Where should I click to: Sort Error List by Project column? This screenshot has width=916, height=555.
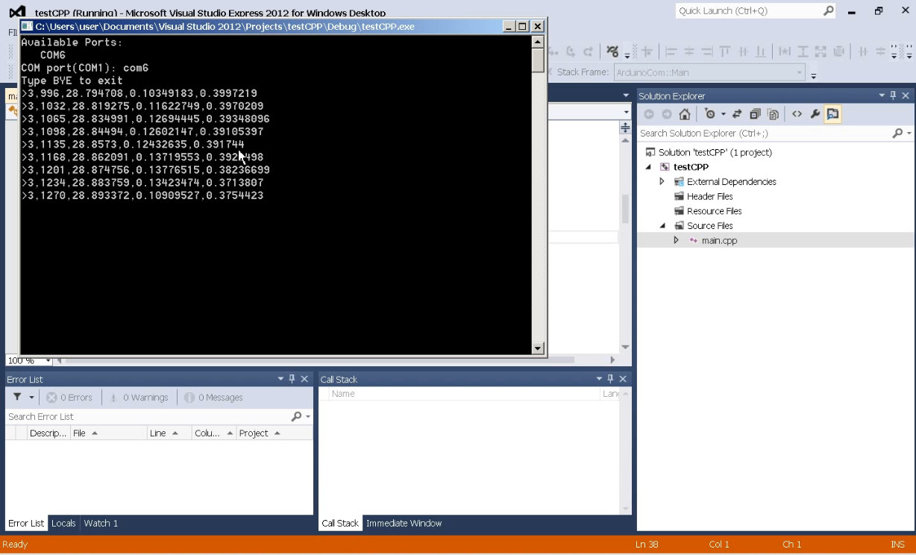(275, 433)
